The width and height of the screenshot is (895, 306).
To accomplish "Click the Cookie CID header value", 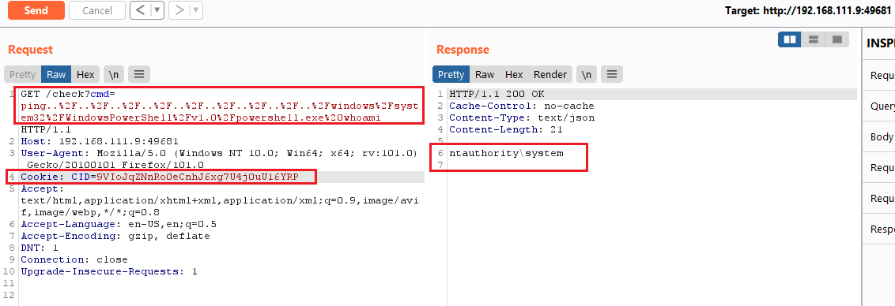I will tap(198, 177).
